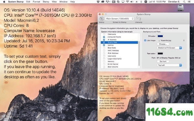Enable the Username checkbox
This screenshot has height=121, width=194.
pos(104,56)
